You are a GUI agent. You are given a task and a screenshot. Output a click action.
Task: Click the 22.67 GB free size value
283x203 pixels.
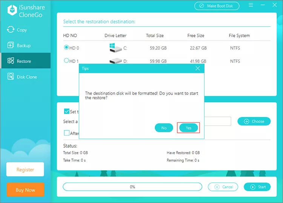click(x=198, y=48)
